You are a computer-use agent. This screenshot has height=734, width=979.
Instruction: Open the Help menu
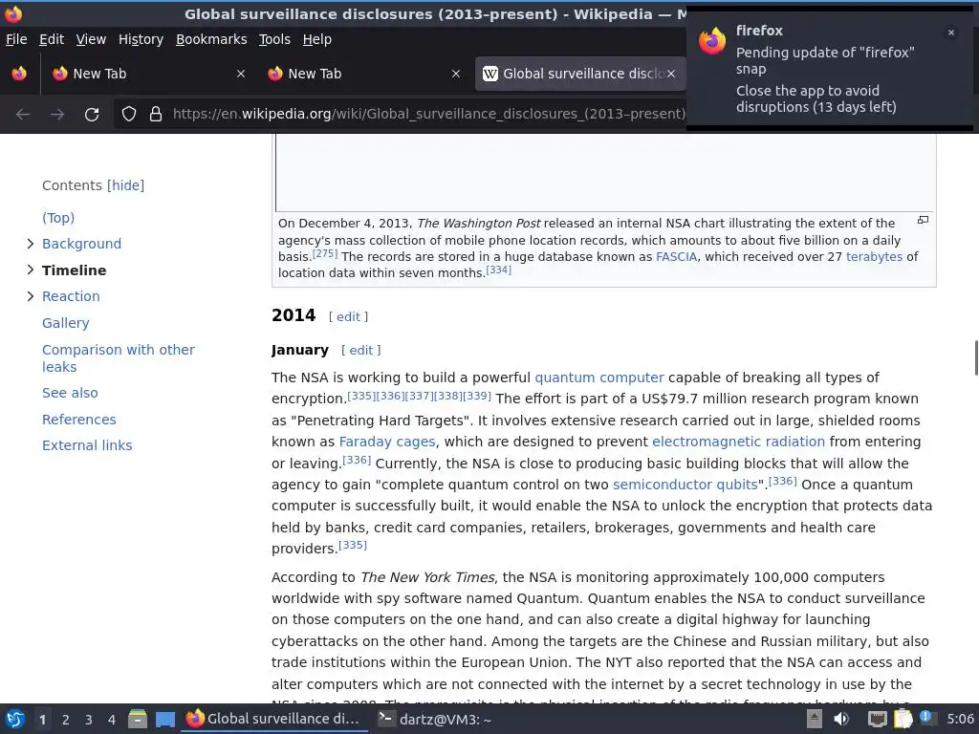pyautogui.click(x=317, y=39)
